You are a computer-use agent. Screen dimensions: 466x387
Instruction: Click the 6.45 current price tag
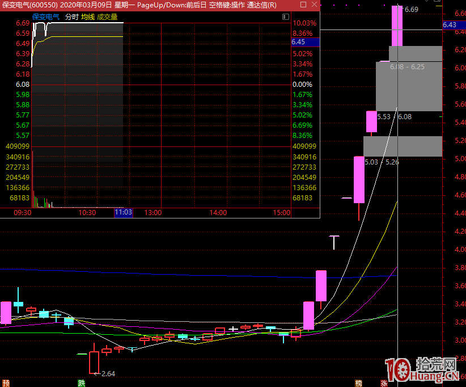[x=305, y=42]
